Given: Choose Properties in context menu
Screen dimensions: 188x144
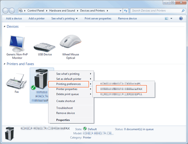Looking at the screenshot, I should point(71,120).
